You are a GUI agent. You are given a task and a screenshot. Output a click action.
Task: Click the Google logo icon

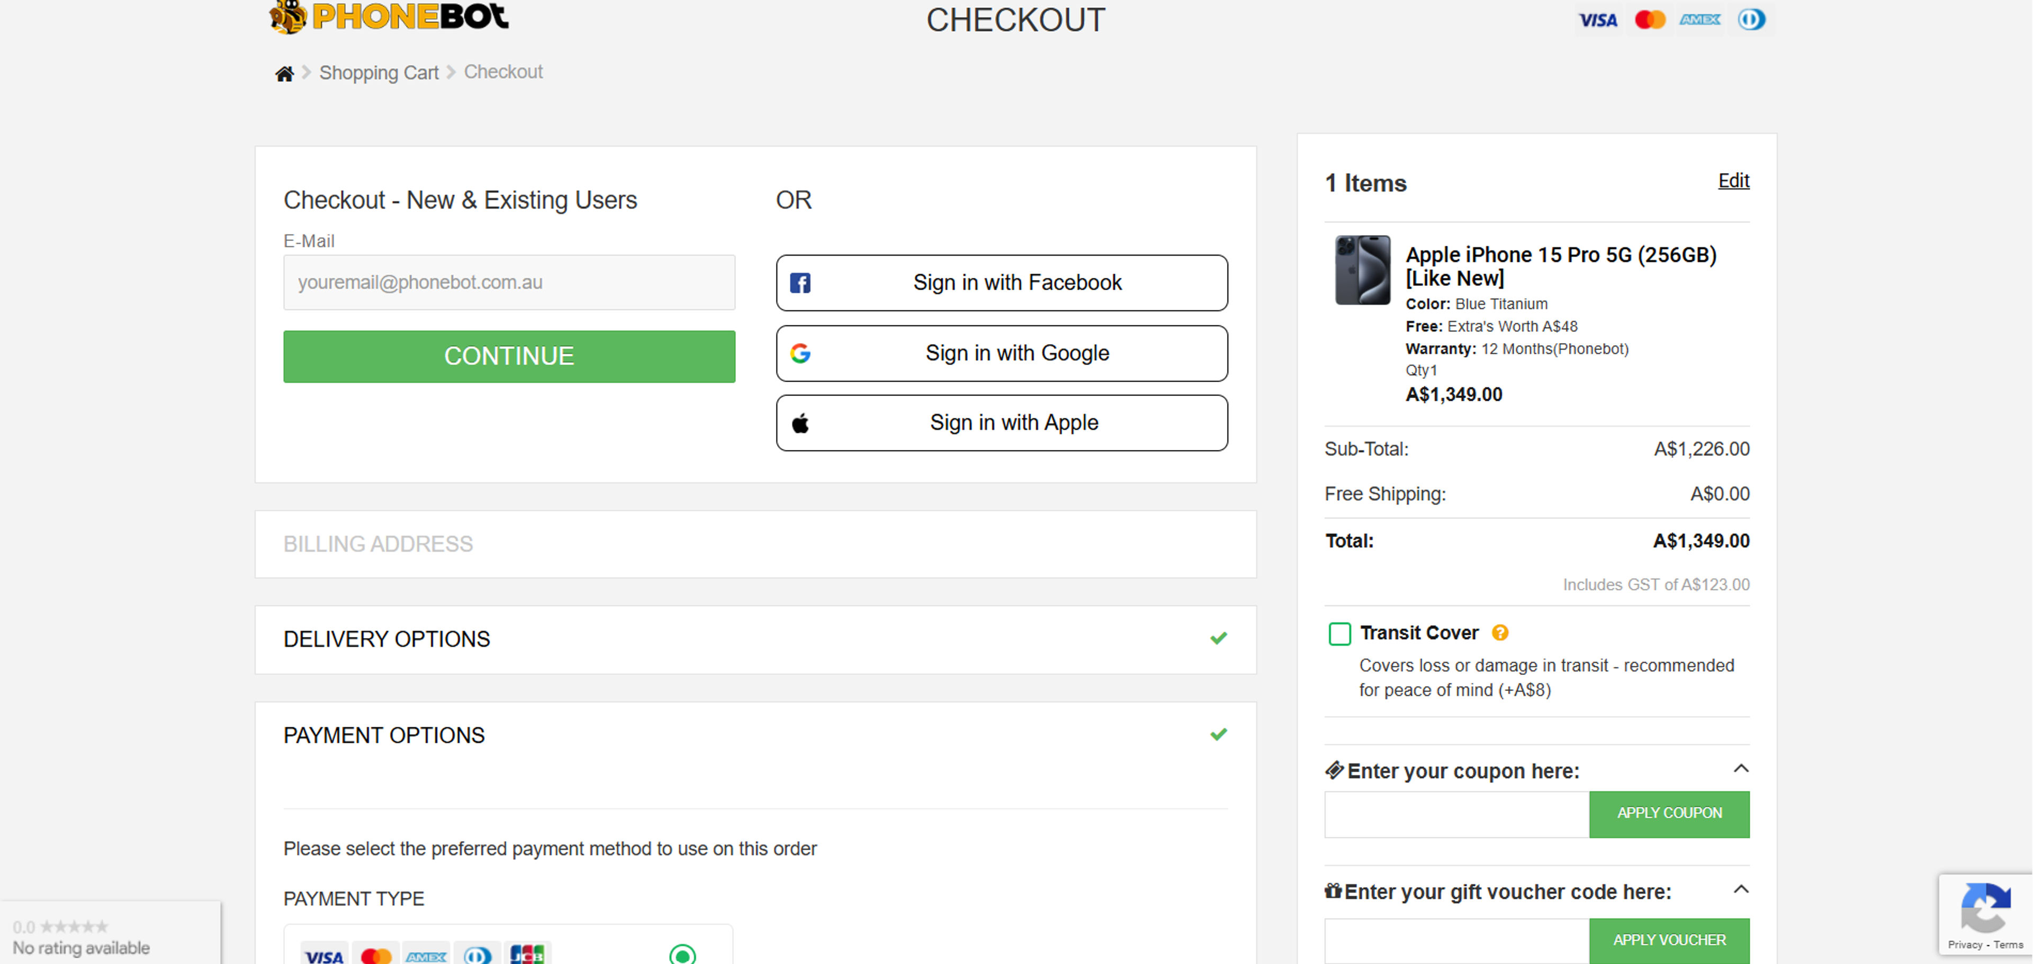click(x=800, y=353)
